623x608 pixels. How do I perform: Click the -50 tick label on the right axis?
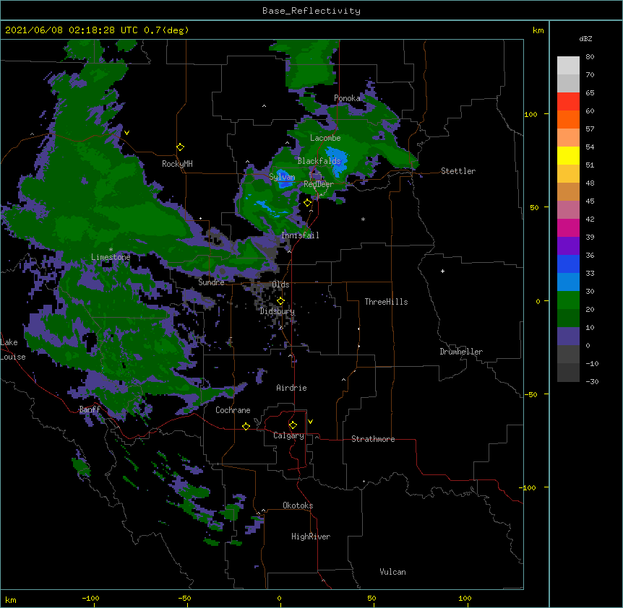point(530,394)
